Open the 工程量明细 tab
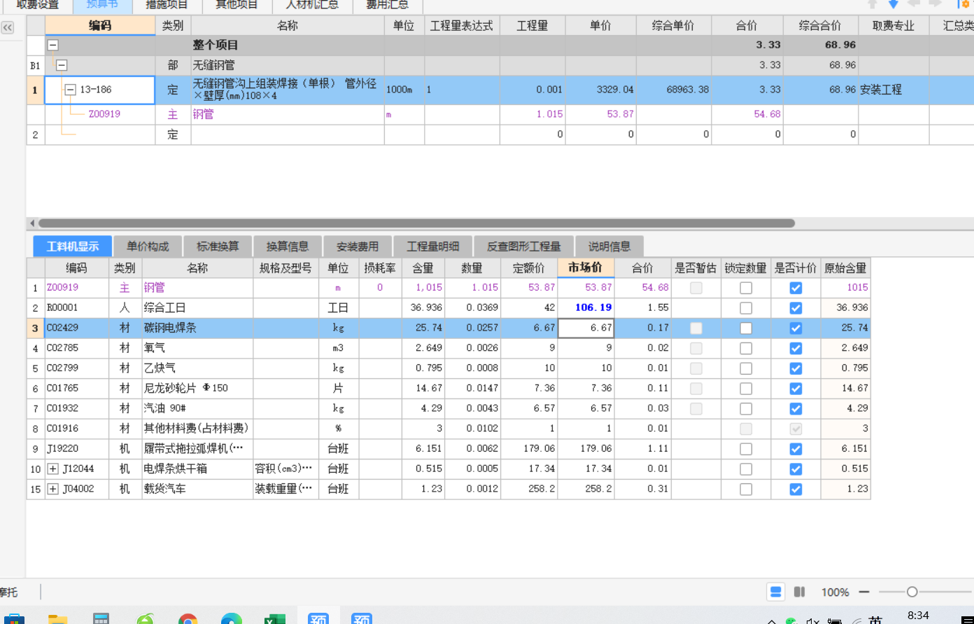 (433, 247)
